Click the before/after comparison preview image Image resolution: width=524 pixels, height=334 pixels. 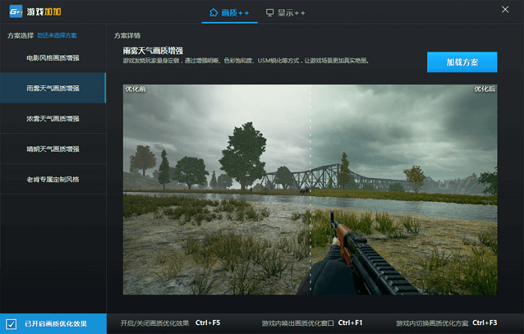pyautogui.click(x=310, y=190)
